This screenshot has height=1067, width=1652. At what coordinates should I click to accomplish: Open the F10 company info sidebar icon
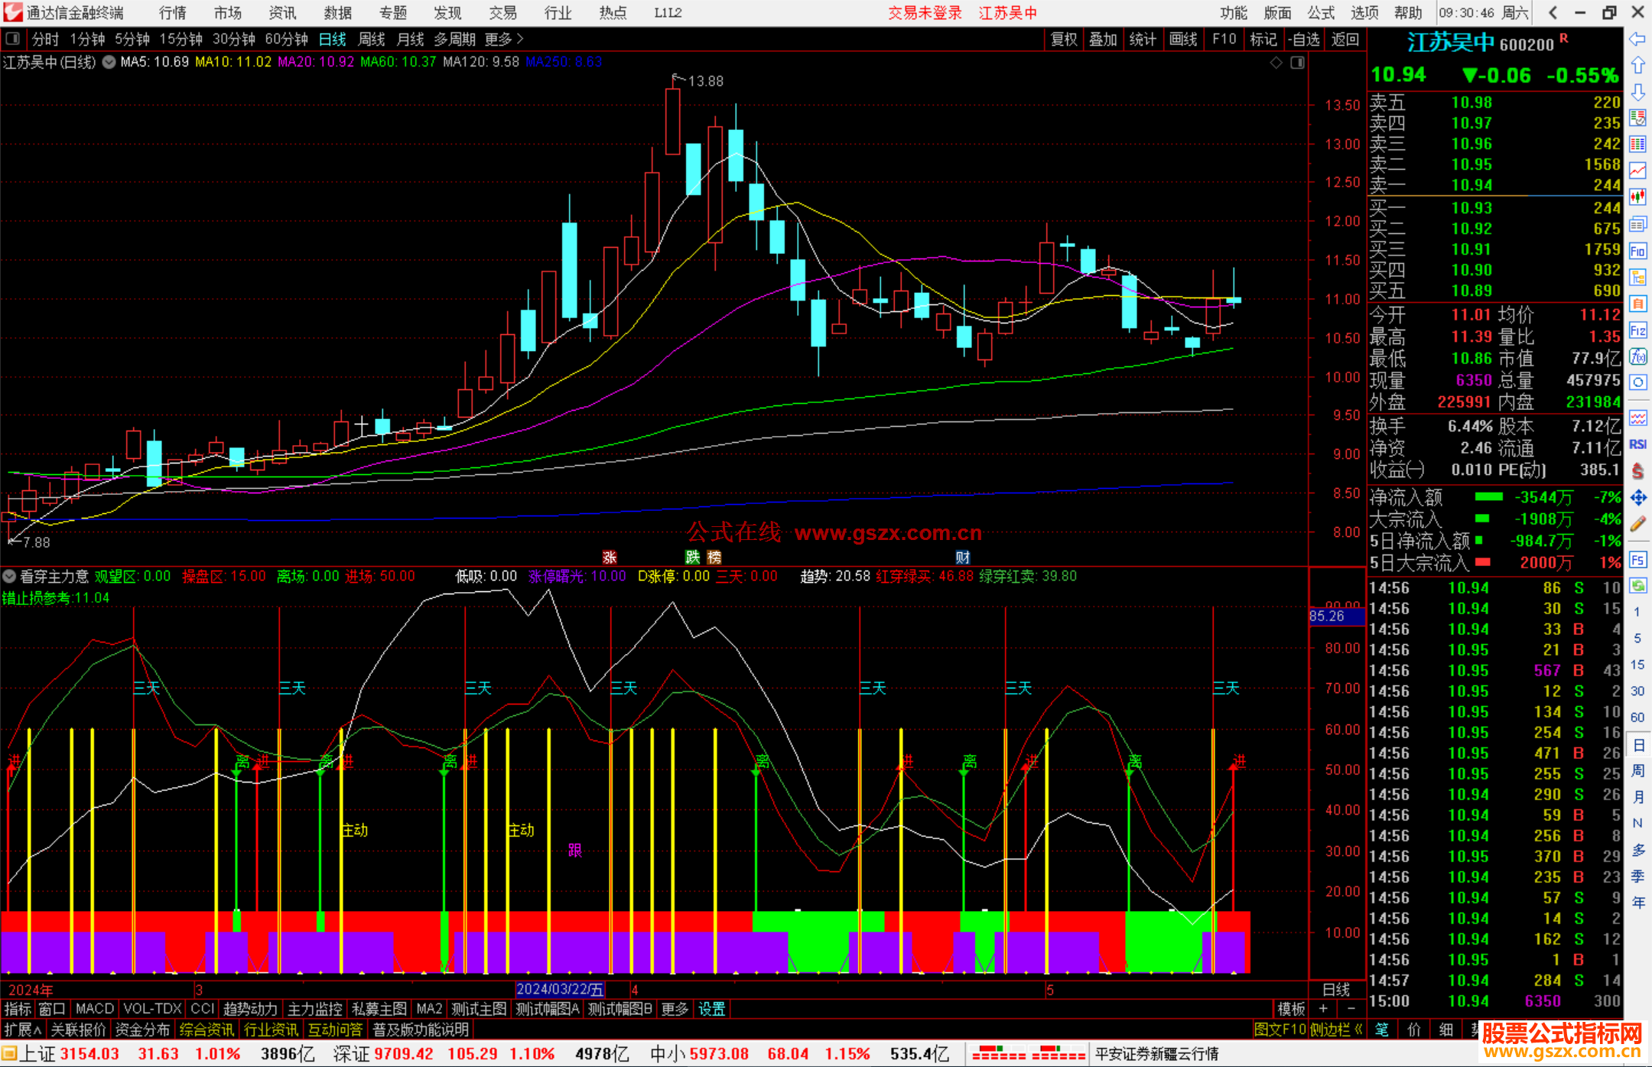[x=1637, y=252]
